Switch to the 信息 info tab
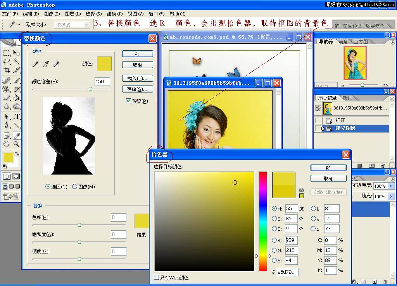Screen dimensions: 397x286 pyautogui.click(x=343, y=42)
